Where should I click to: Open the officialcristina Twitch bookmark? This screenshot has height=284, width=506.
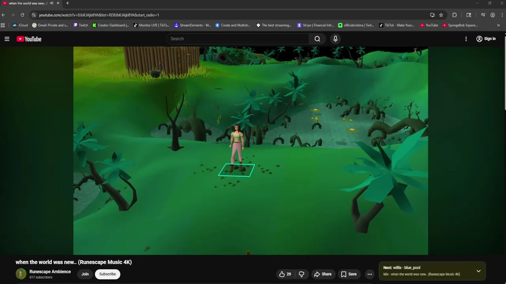point(356,25)
